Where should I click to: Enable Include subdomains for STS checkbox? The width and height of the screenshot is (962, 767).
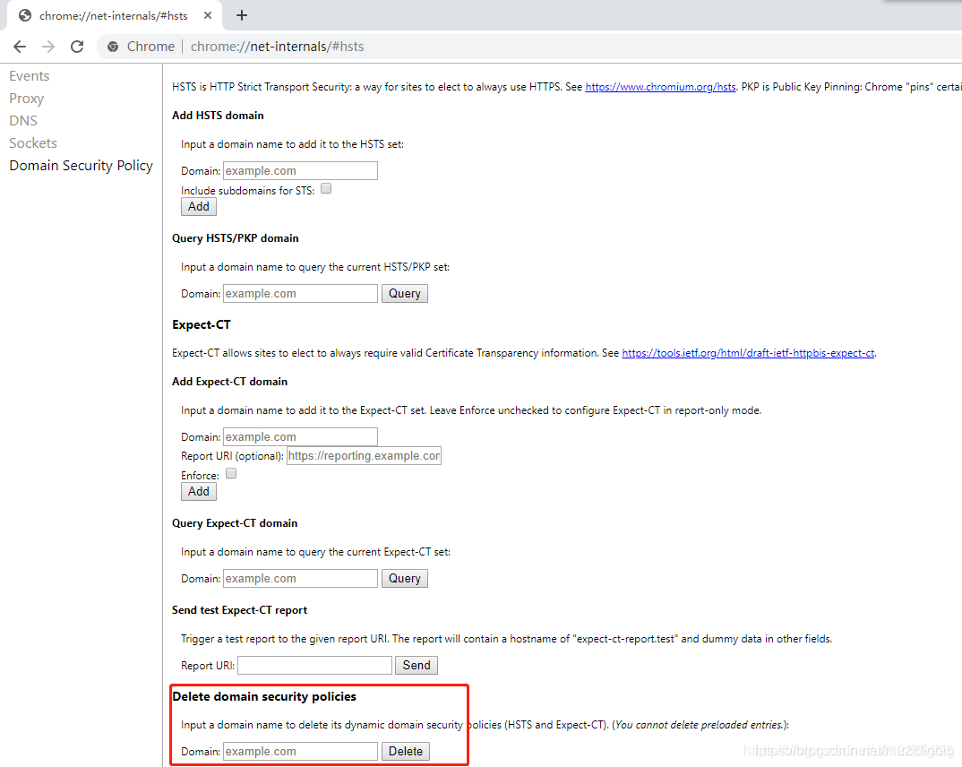[326, 189]
